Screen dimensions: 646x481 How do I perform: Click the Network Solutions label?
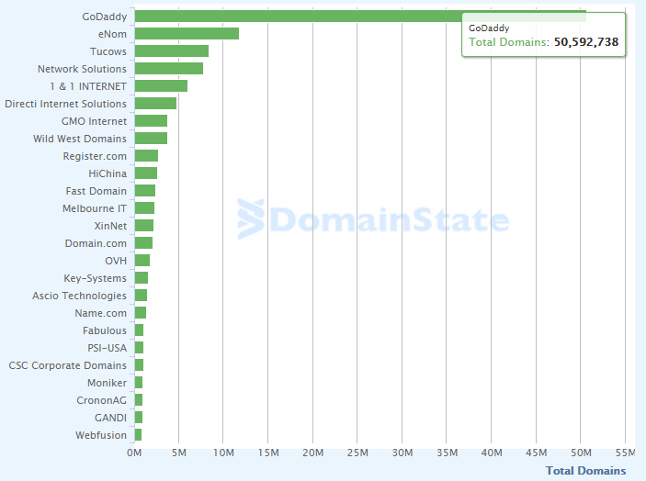point(82,69)
